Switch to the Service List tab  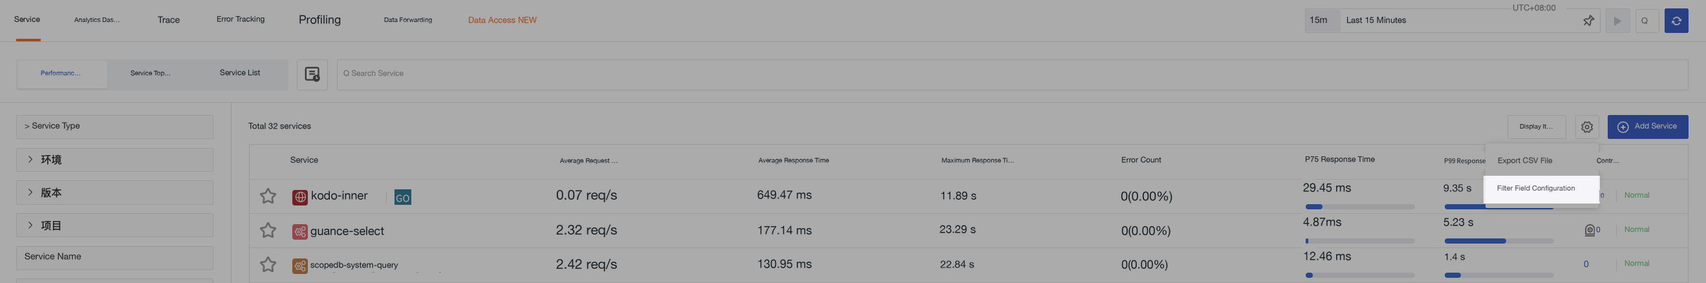click(240, 74)
